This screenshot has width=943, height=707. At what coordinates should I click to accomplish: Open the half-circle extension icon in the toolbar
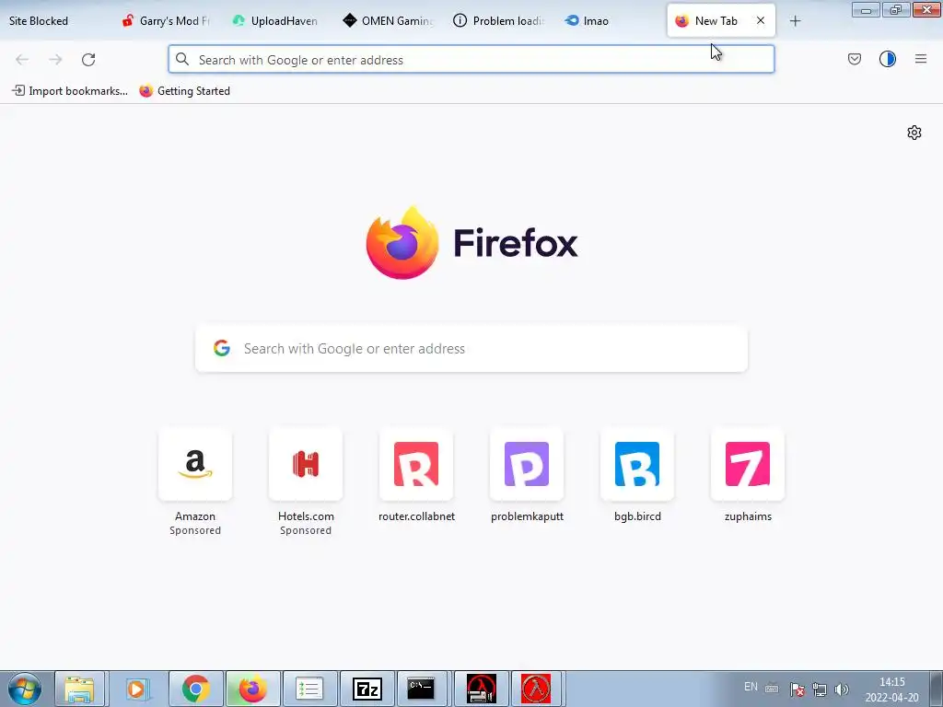click(x=888, y=59)
